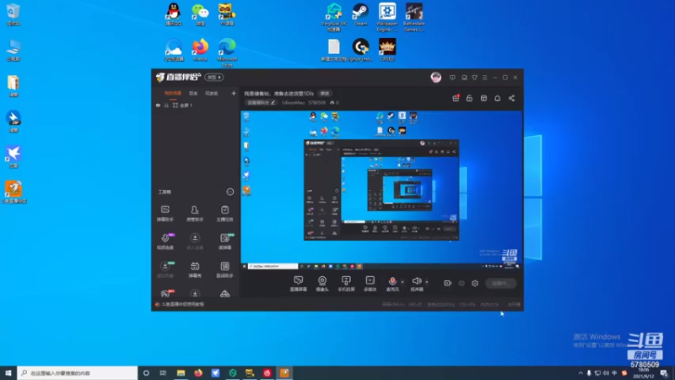Click the start live button at bottom right
The width and height of the screenshot is (675, 380).
(x=500, y=284)
